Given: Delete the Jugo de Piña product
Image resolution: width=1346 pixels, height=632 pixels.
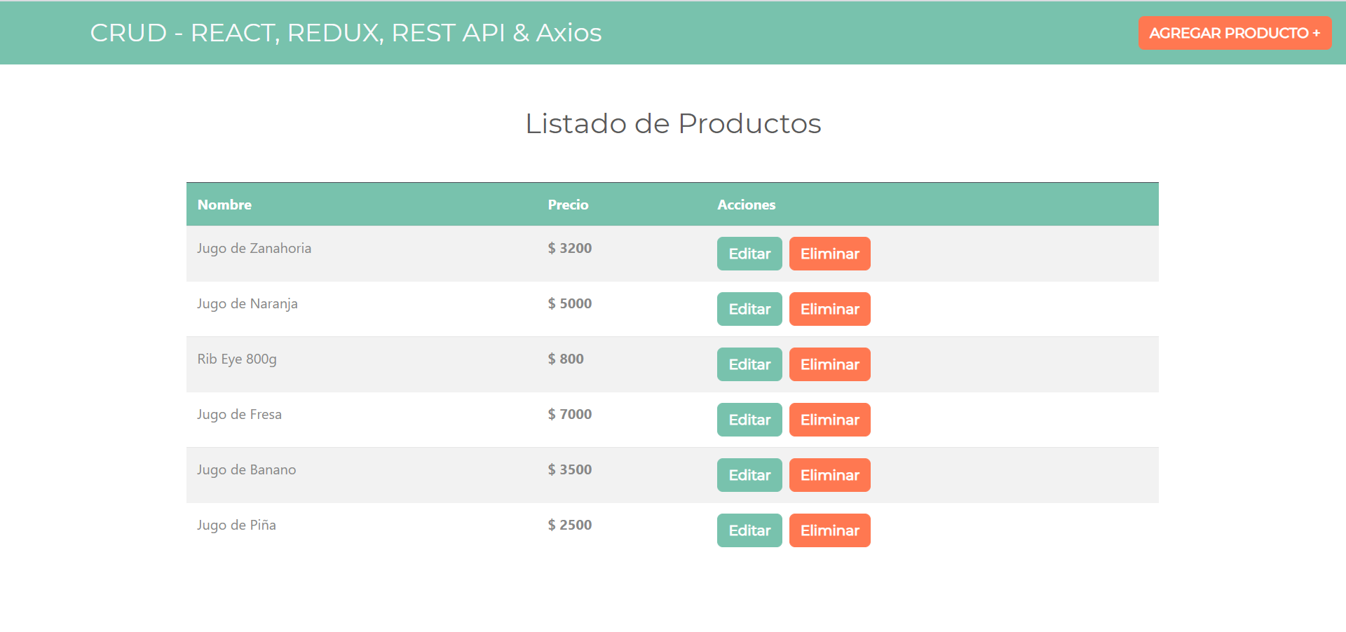Looking at the screenshot, I should click(829, 530).
